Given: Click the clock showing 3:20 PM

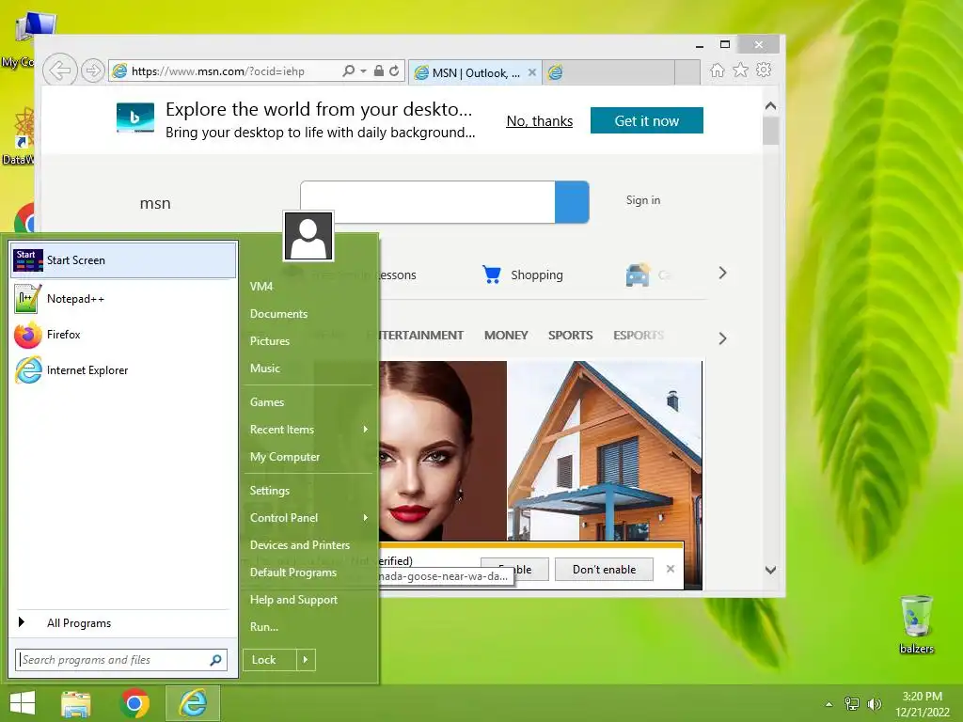Looking at the screenshot, I should (x=922, y=697).
